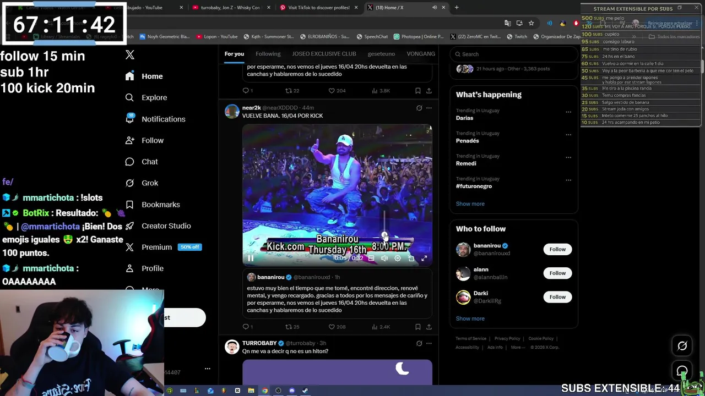Share the near2k post
This screenshot has width=705, height=396.
(x=429, y=327)
